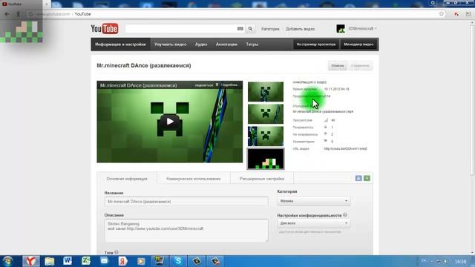This screenshot has height=267, width=475.
Task: Click the На страницу просмотра button
Action: click(316, 44)
